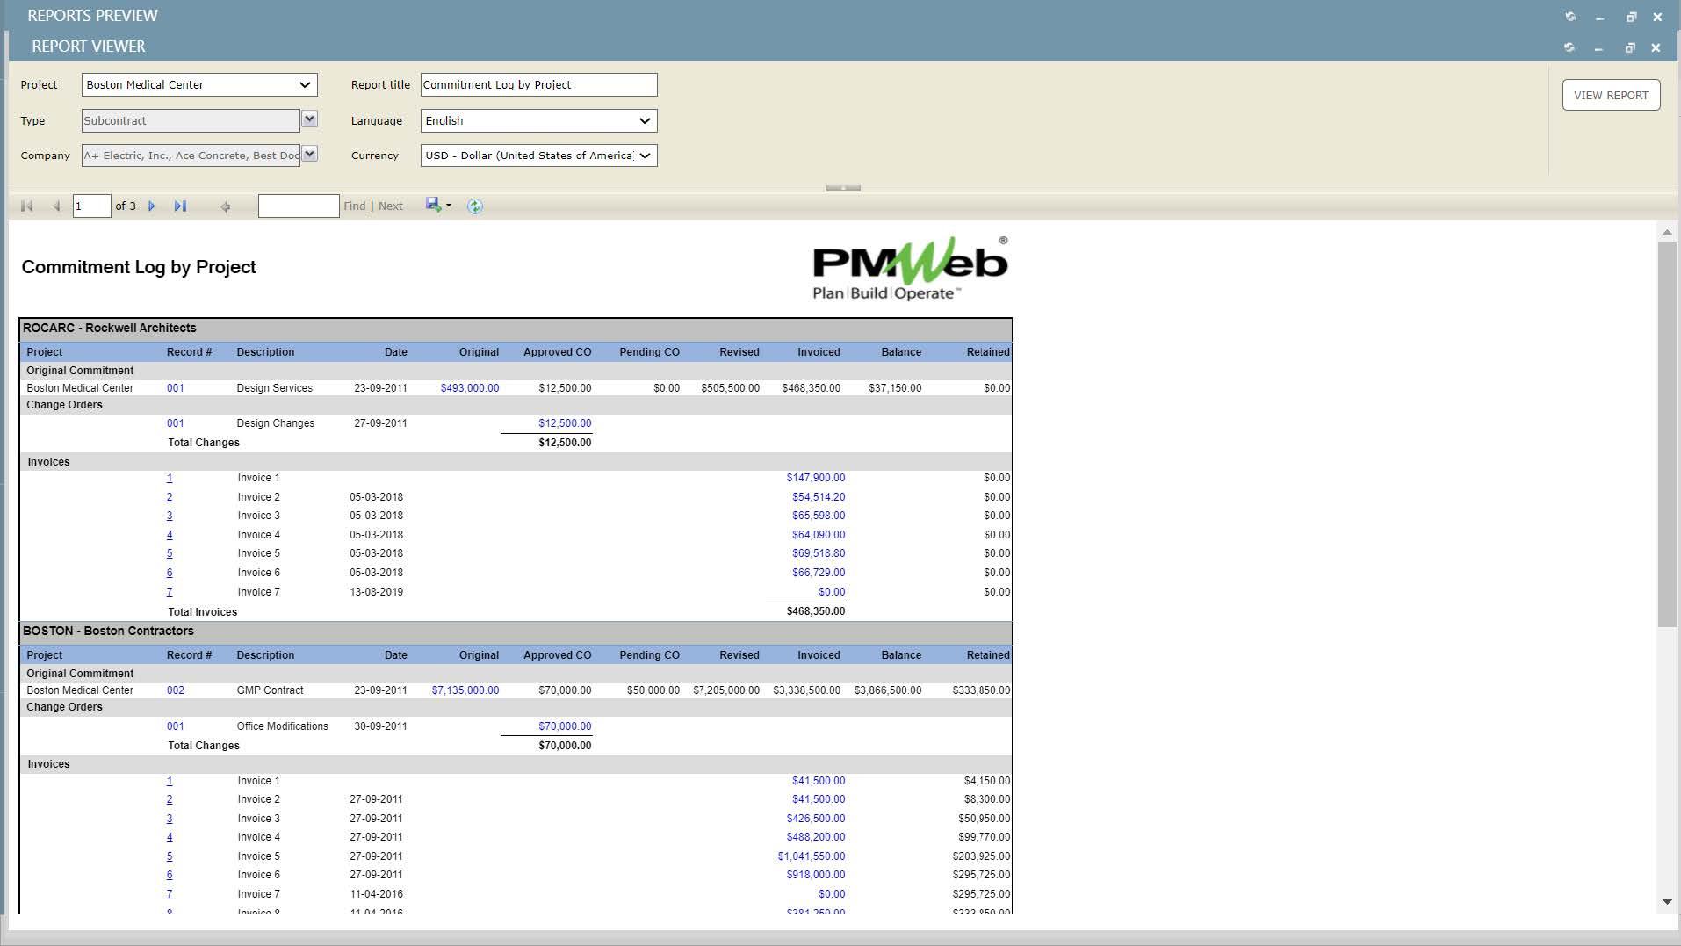Click the Previous Page arrow icon
Image resolution: width=1681 pixels, height=946 pixels.
57,206
